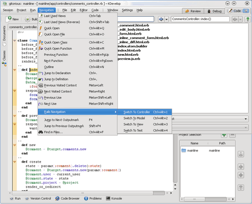Open file preview.js.erb in list
Viewport: 252px width, 204px height.
(x=129, y=59)
